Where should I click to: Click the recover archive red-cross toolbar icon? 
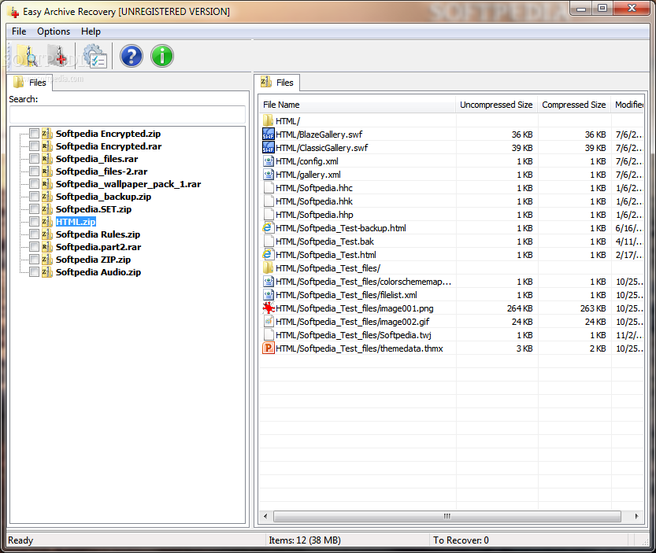tap(57, 57)
